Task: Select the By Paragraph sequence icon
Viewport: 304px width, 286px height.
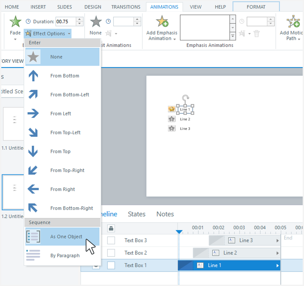Action: pos(33,255)
